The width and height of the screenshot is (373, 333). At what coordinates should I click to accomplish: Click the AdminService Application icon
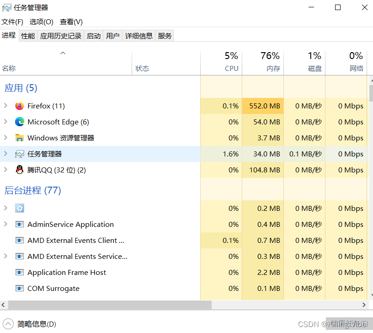[20, 224]
